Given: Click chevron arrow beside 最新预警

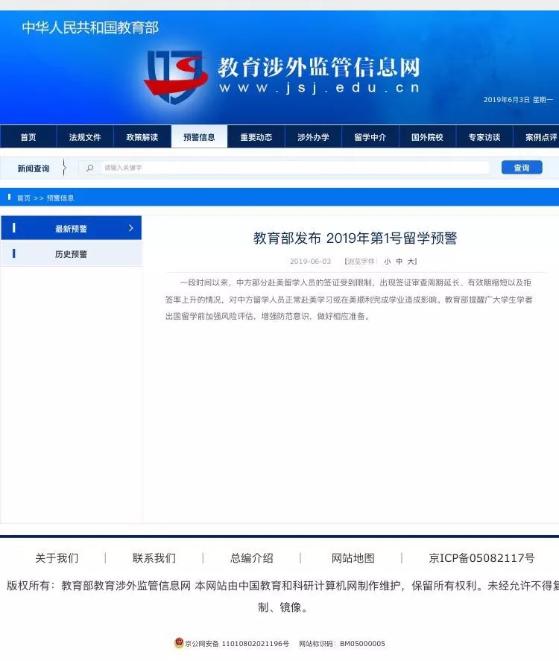Looking at the screenshot, I should 131,228.
